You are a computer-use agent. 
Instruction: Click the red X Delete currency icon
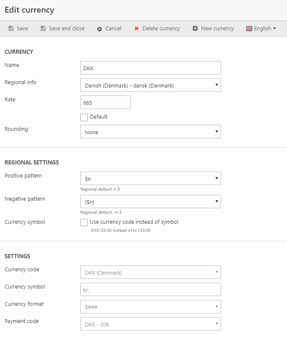point(136,29)
